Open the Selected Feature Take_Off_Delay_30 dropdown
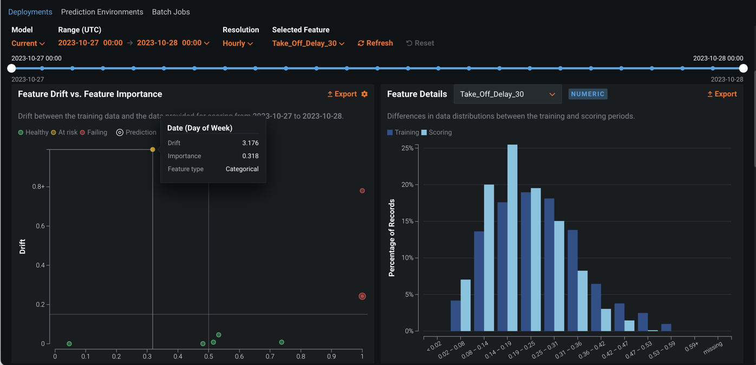 308,43
